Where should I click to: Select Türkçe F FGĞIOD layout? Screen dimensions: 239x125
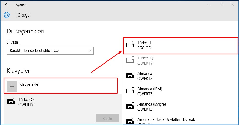coord(180,45)
